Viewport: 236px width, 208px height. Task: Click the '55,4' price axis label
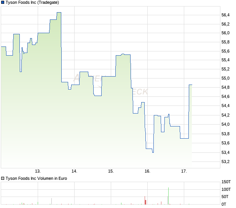[x=225, y=60]
